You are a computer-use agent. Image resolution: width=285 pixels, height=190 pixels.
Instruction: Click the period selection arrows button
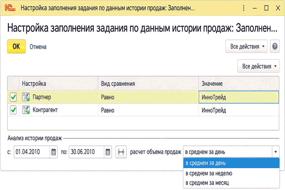point(121,152)
